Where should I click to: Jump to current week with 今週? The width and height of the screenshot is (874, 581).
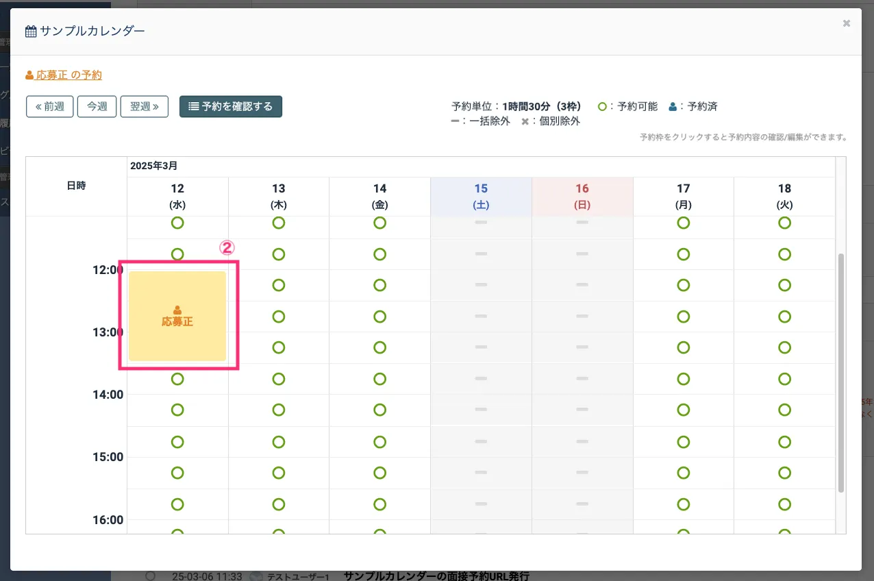[x=97, y=106]
